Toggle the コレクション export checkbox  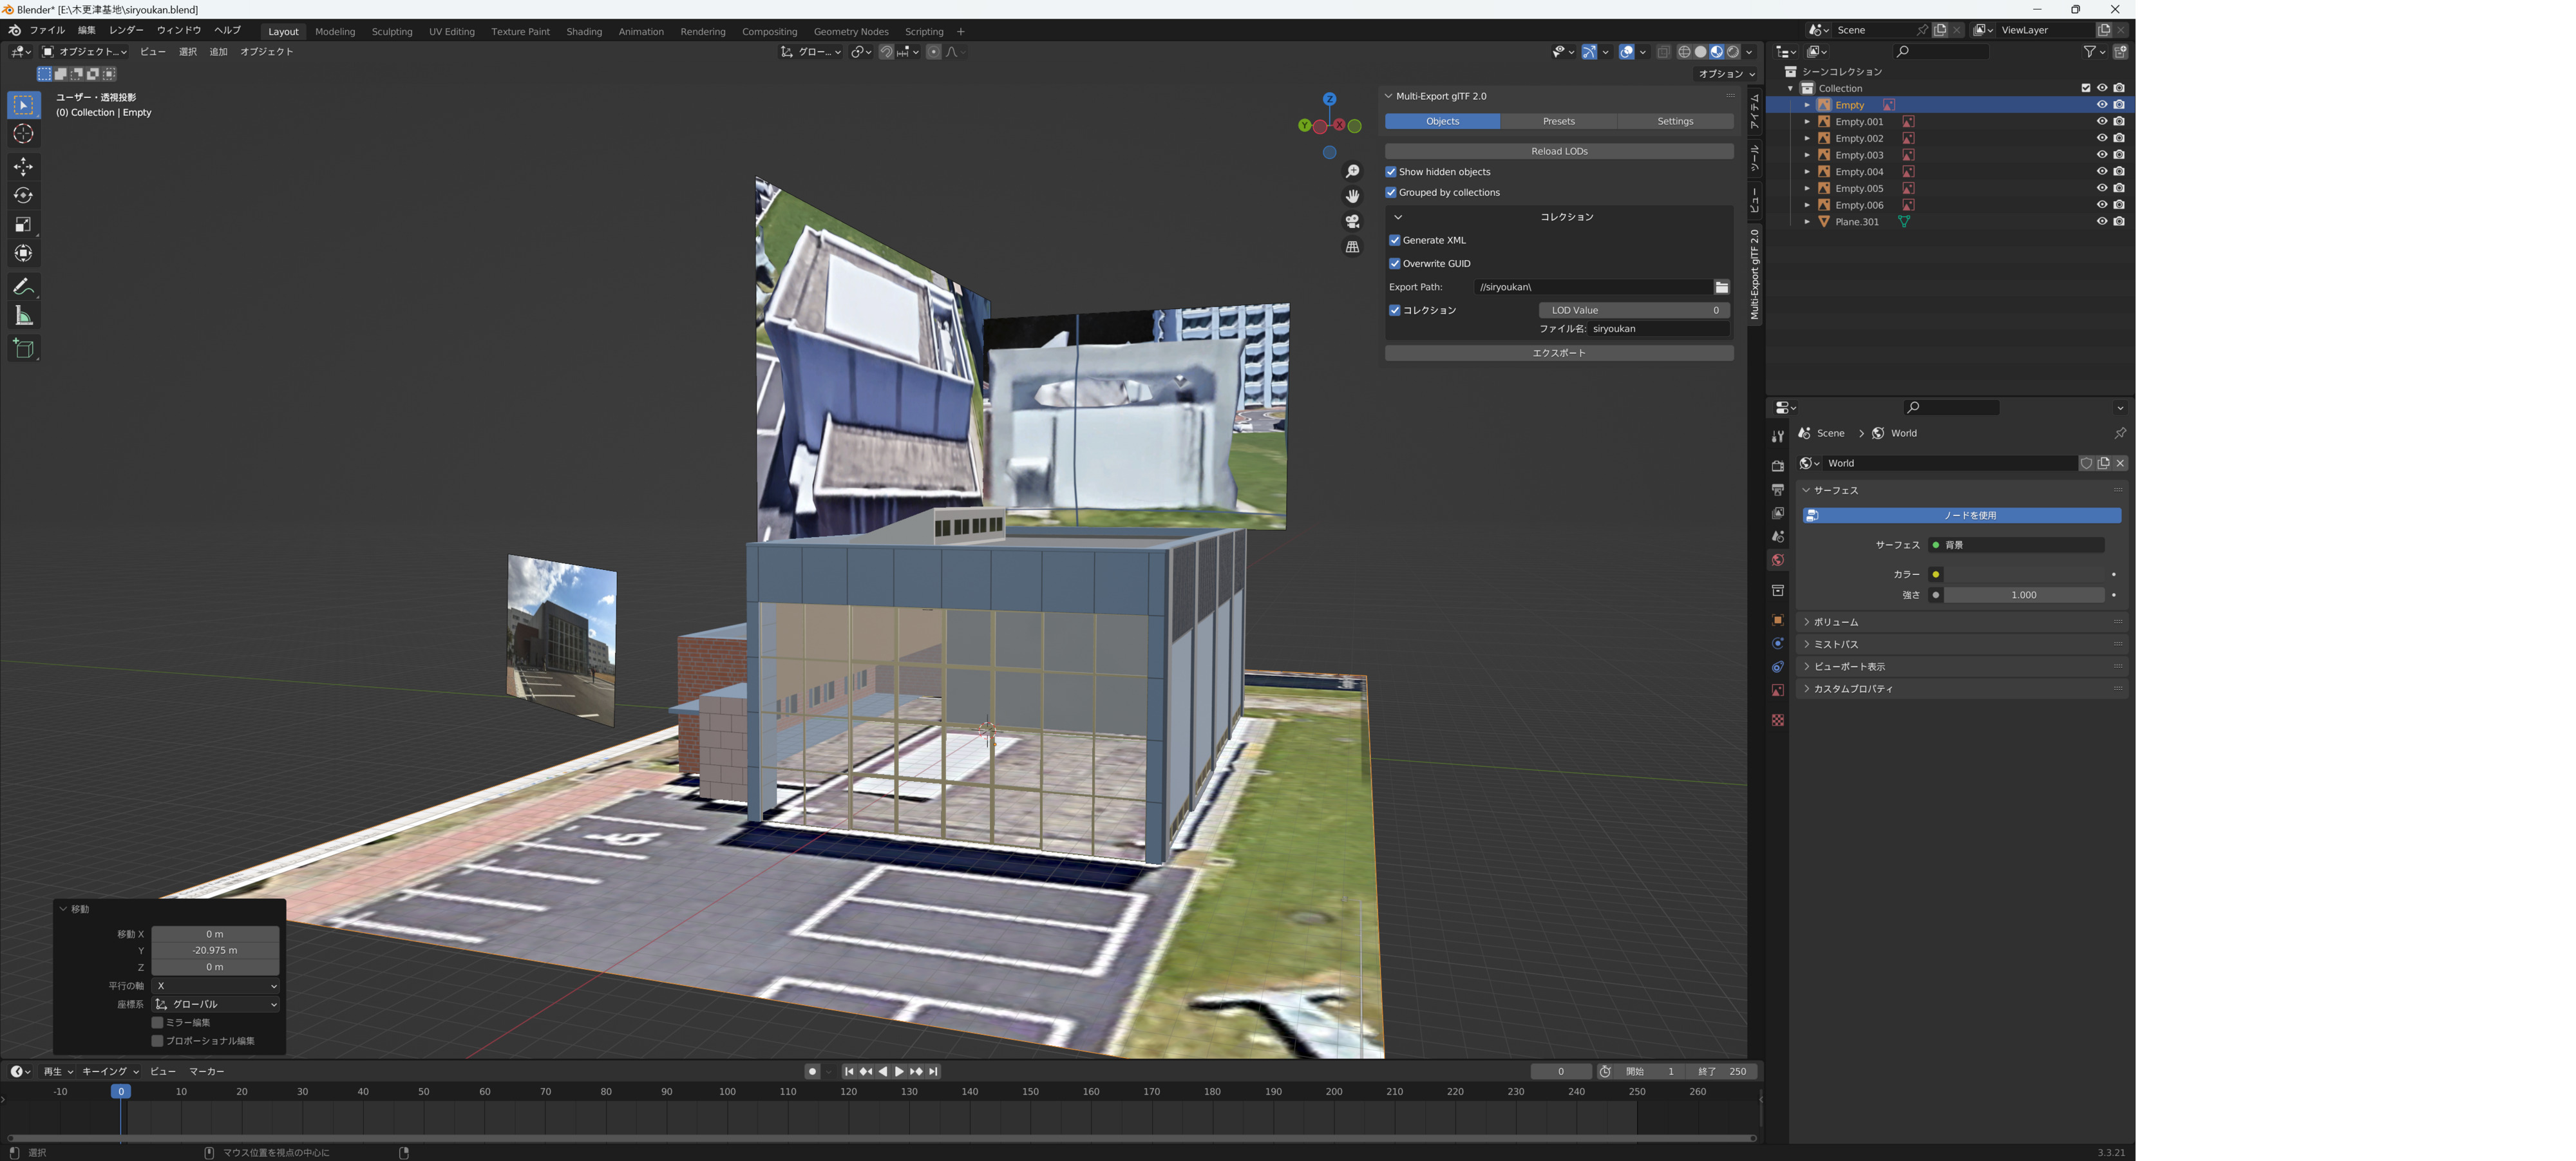[x=1395, y=310]
